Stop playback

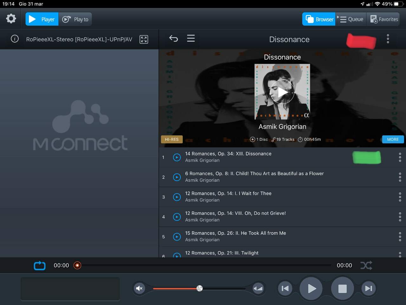pyautogui.click(x=342, y=288)
